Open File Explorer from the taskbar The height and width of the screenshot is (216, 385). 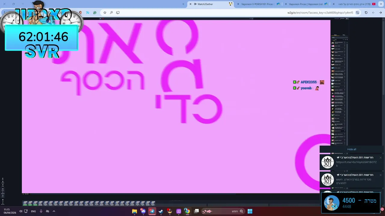(134, 211)
